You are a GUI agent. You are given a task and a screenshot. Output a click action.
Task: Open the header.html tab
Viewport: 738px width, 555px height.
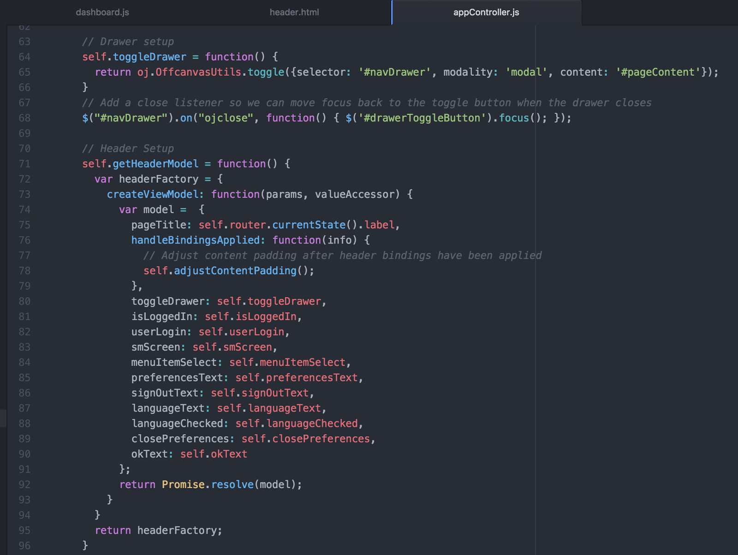[294, 12]
